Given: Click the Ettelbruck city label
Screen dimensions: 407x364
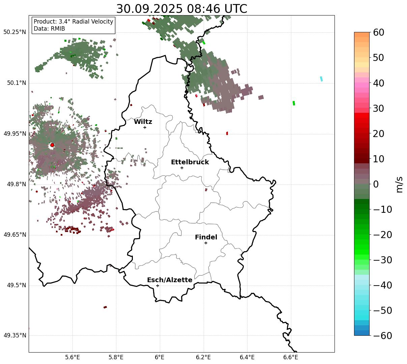Looking at the screenshot, I should tap(190, 162).
